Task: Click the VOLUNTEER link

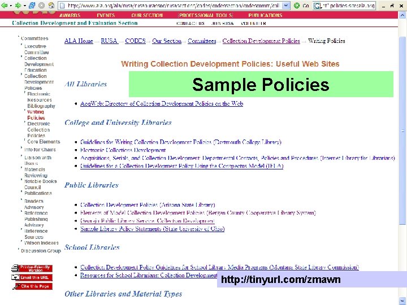Action: [253, 23]
